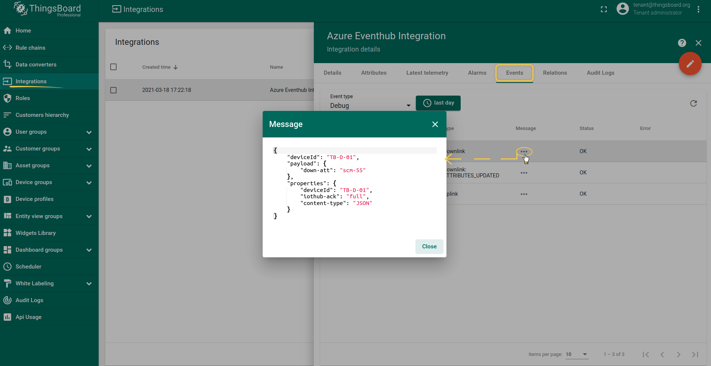The width and height of the screenshot is (711, 366).
Task: Open Customers hierarchy page
Action: (x=49, y=115)
